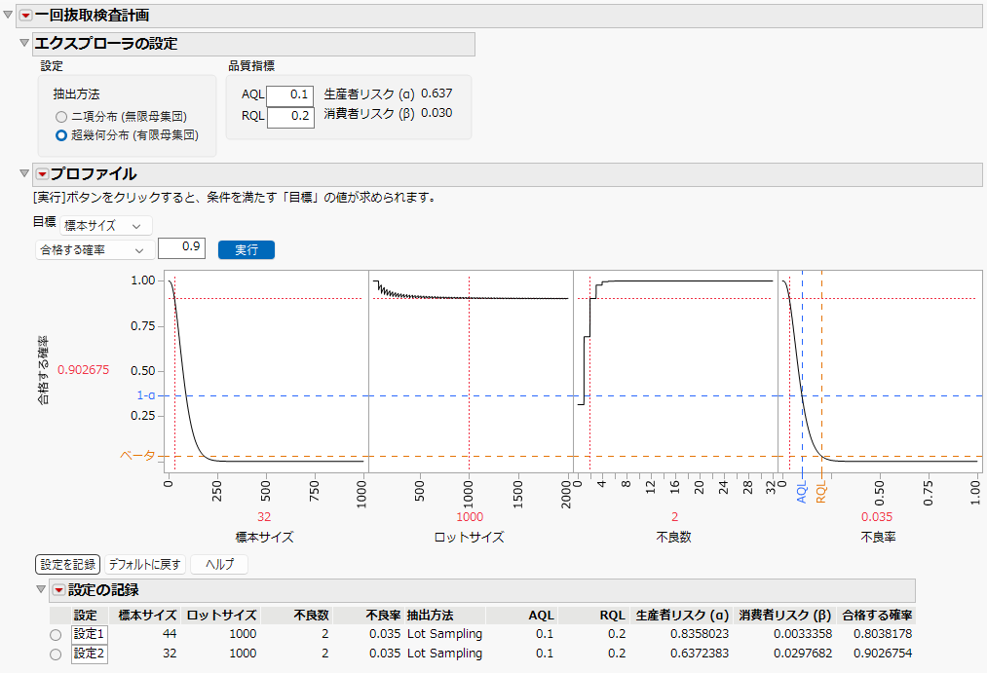Click the 44 sample size cell
This screenshot has height=673, width=987.
coord(170,634)
